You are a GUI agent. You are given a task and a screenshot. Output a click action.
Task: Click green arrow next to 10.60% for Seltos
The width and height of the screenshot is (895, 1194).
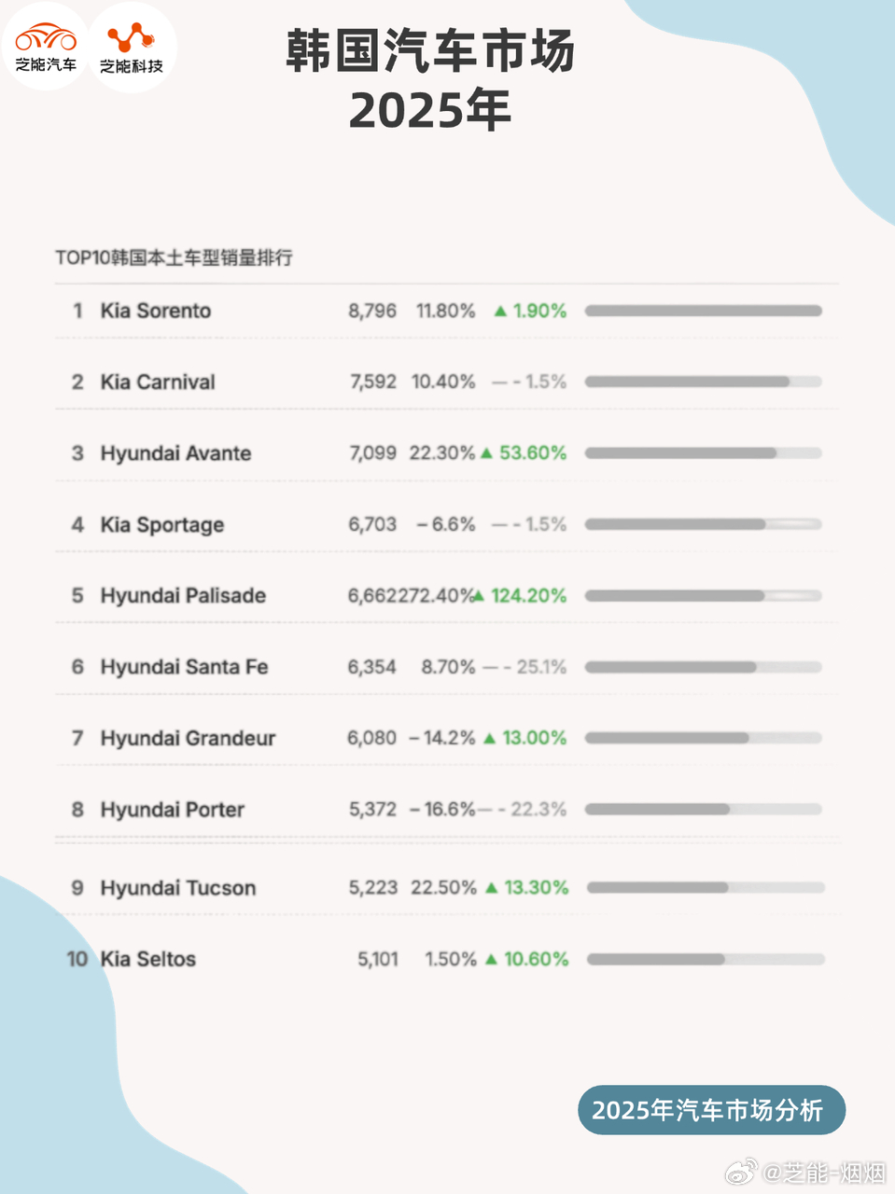pyautogui.click(x=492, y=960)
